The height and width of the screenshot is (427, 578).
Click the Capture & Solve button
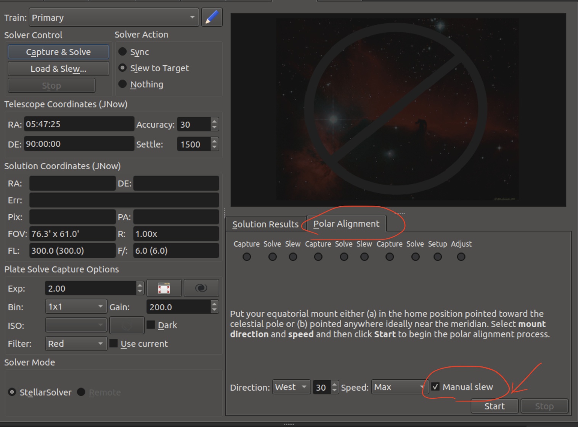pos(58,52)
